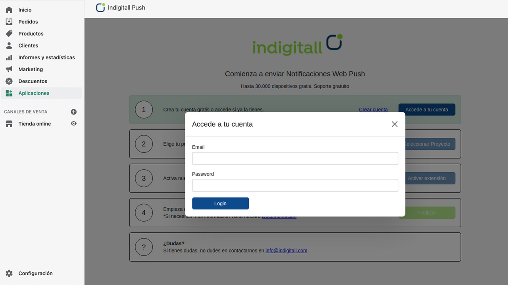508x285 pixels.
Task: Select Aplicaciones in the sidebar
Action: (x=42, y=93)
